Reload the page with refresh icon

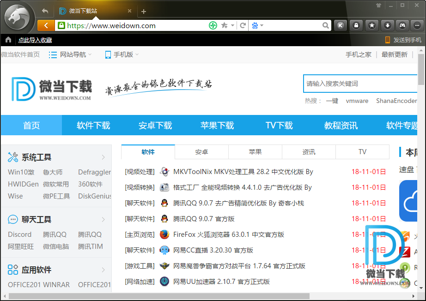coord(243,25)
